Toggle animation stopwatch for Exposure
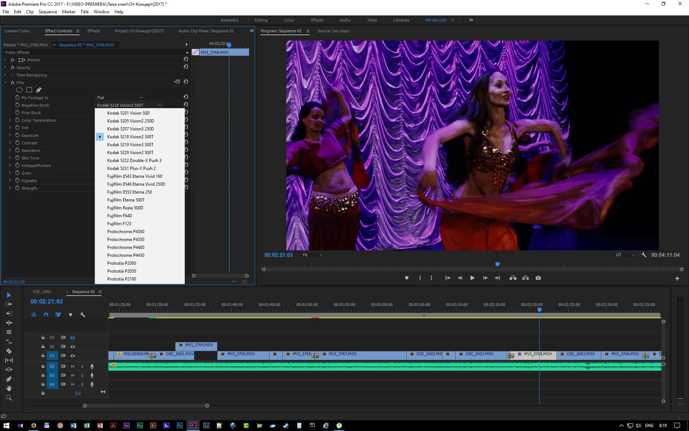689x431 pixels. (17, 135)
